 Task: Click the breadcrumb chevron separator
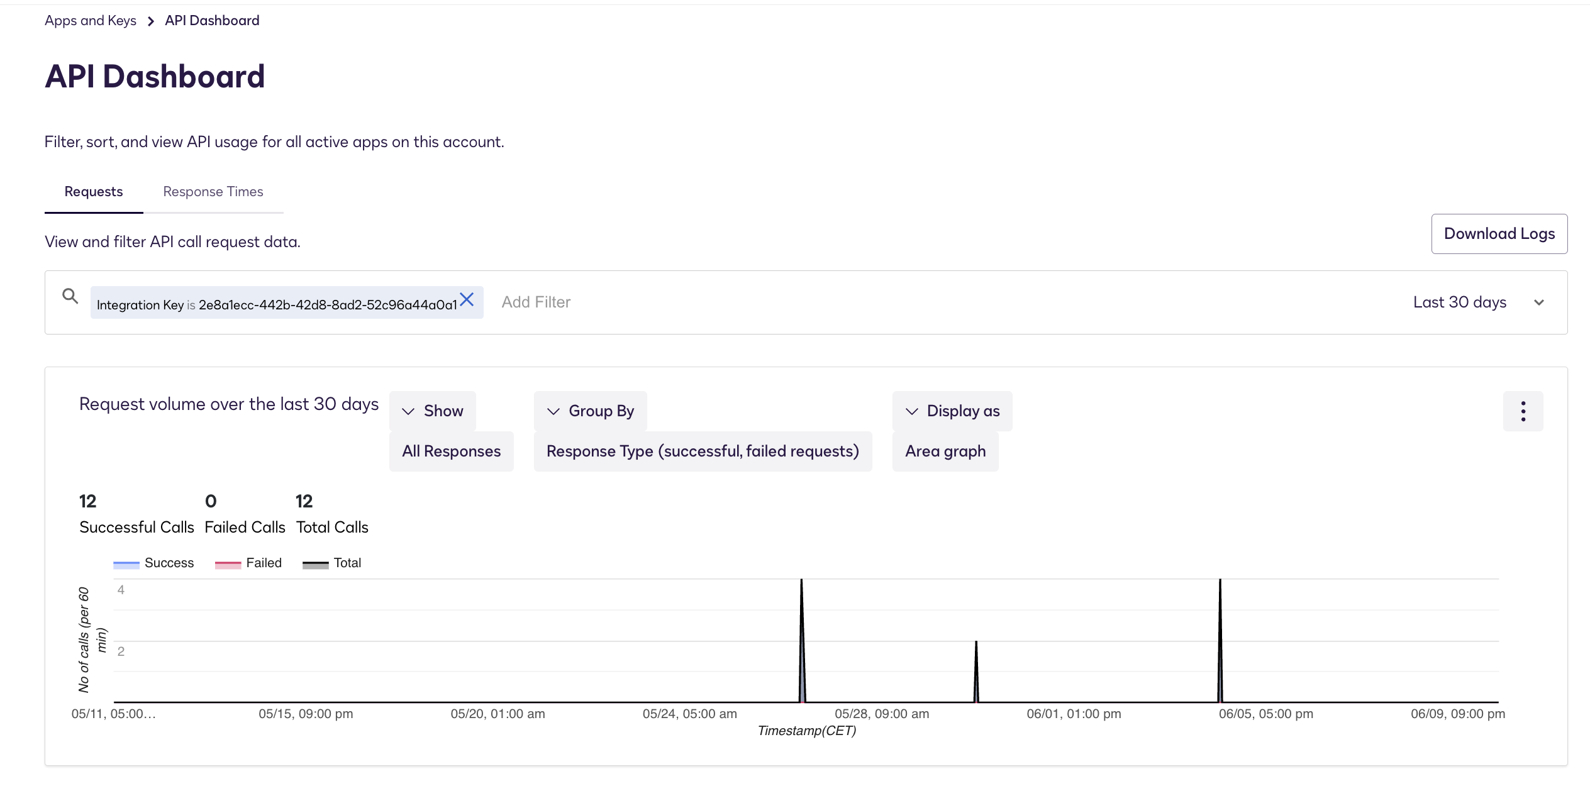pyautogui.click(x=150, y=21)
